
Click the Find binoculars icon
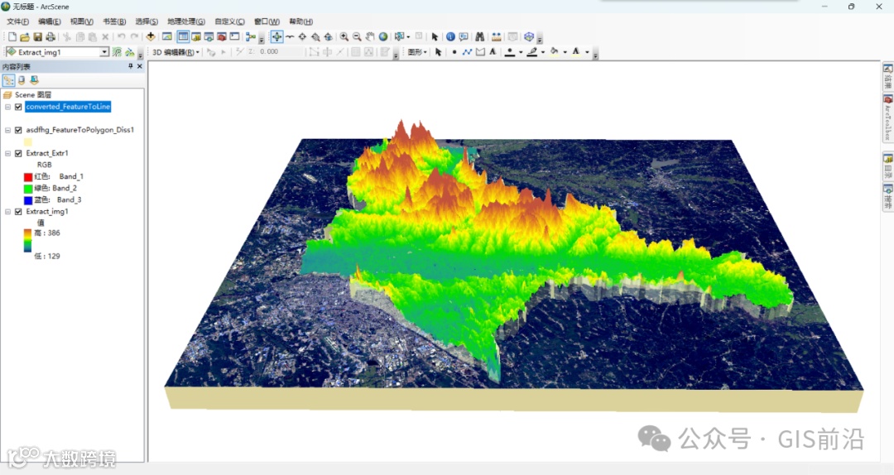pos(479,36)
